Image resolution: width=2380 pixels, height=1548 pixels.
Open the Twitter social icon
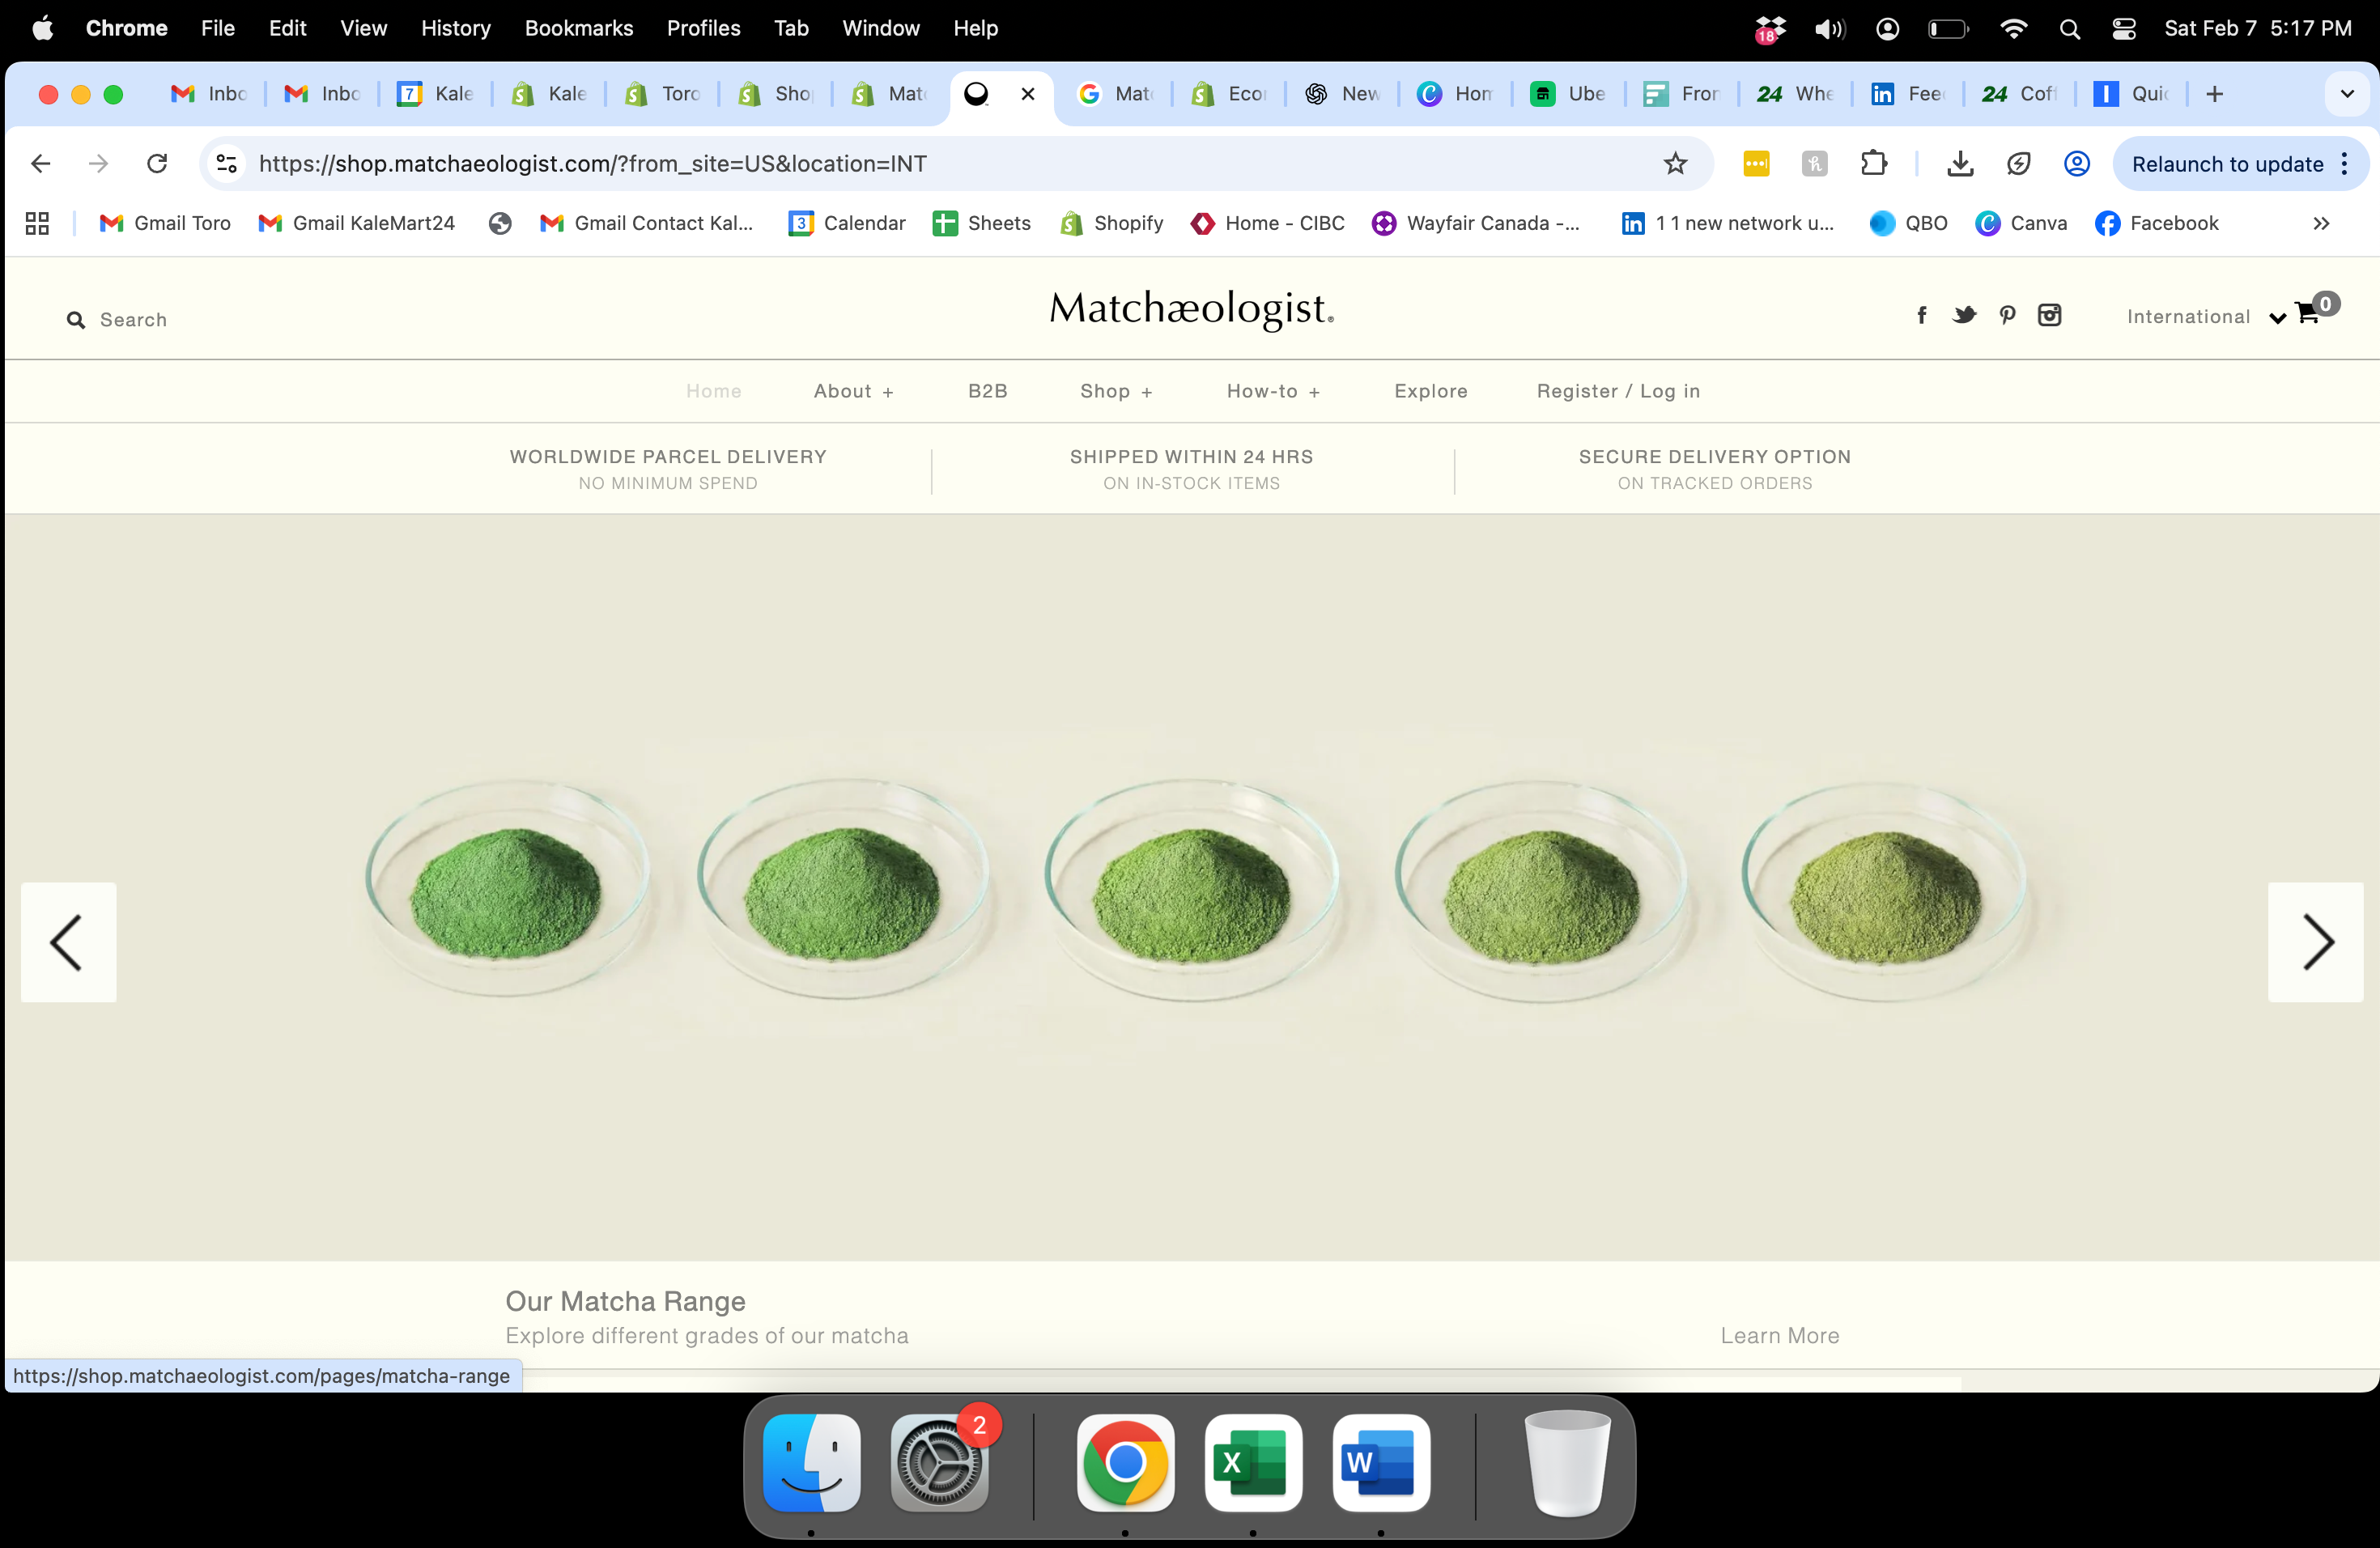pyautogui.click(x=1964, y=316)
